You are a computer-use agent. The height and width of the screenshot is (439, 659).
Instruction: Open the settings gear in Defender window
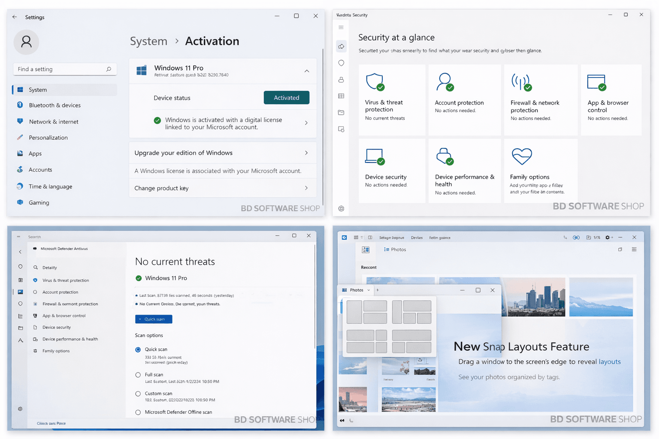tap(20, 409)
